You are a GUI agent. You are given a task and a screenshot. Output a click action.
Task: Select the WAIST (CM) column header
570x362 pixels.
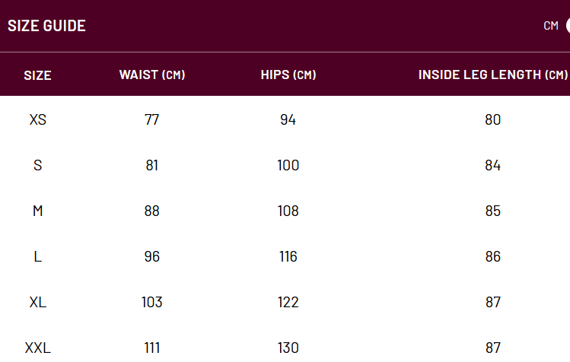(152, 75)
